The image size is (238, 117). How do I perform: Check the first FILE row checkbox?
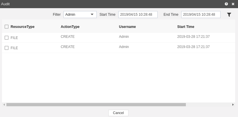click(6, 38)
